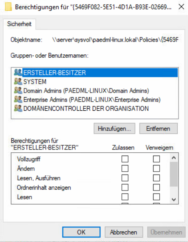Image resolution: width=188 pixels, height=242 pixels.
Task: Click the permissions list scrollbar thumb
Action: (174, 174)
